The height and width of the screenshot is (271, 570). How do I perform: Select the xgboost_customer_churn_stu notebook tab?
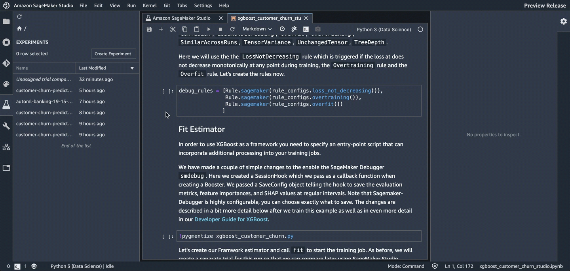click(x=270, y=18)
